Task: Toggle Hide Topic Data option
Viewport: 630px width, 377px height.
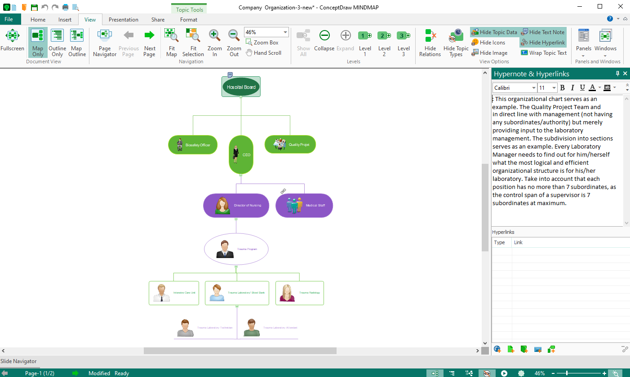Action: (x=494, y=32)
